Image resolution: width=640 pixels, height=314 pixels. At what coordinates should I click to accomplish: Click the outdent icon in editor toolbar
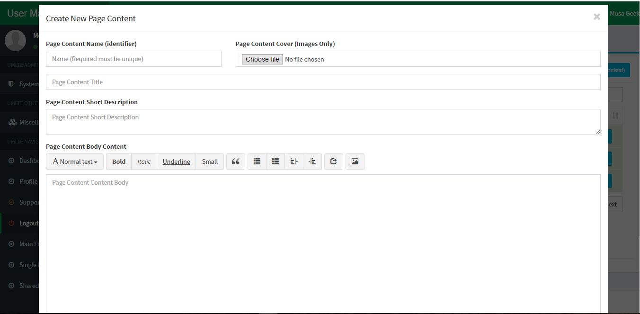pyautogui.click(x=294, y=161)
